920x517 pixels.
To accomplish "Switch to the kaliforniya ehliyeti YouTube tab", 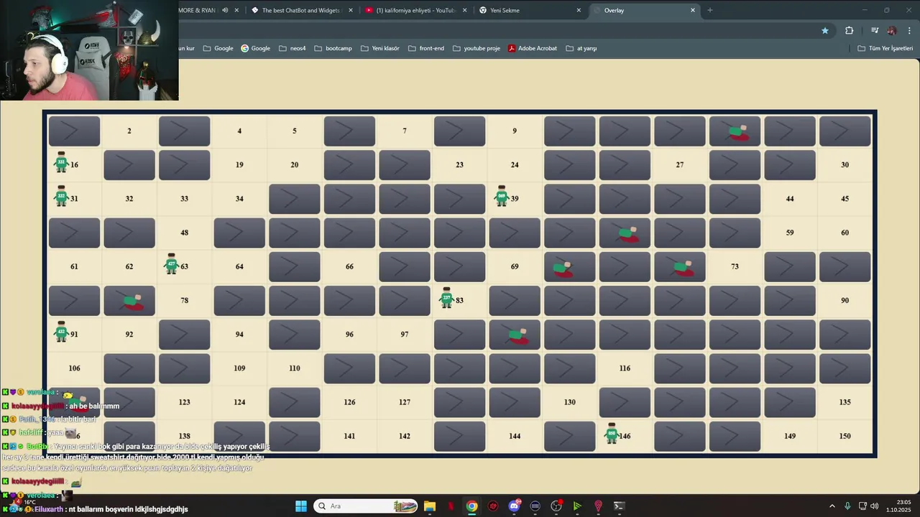I will [415, 10].
